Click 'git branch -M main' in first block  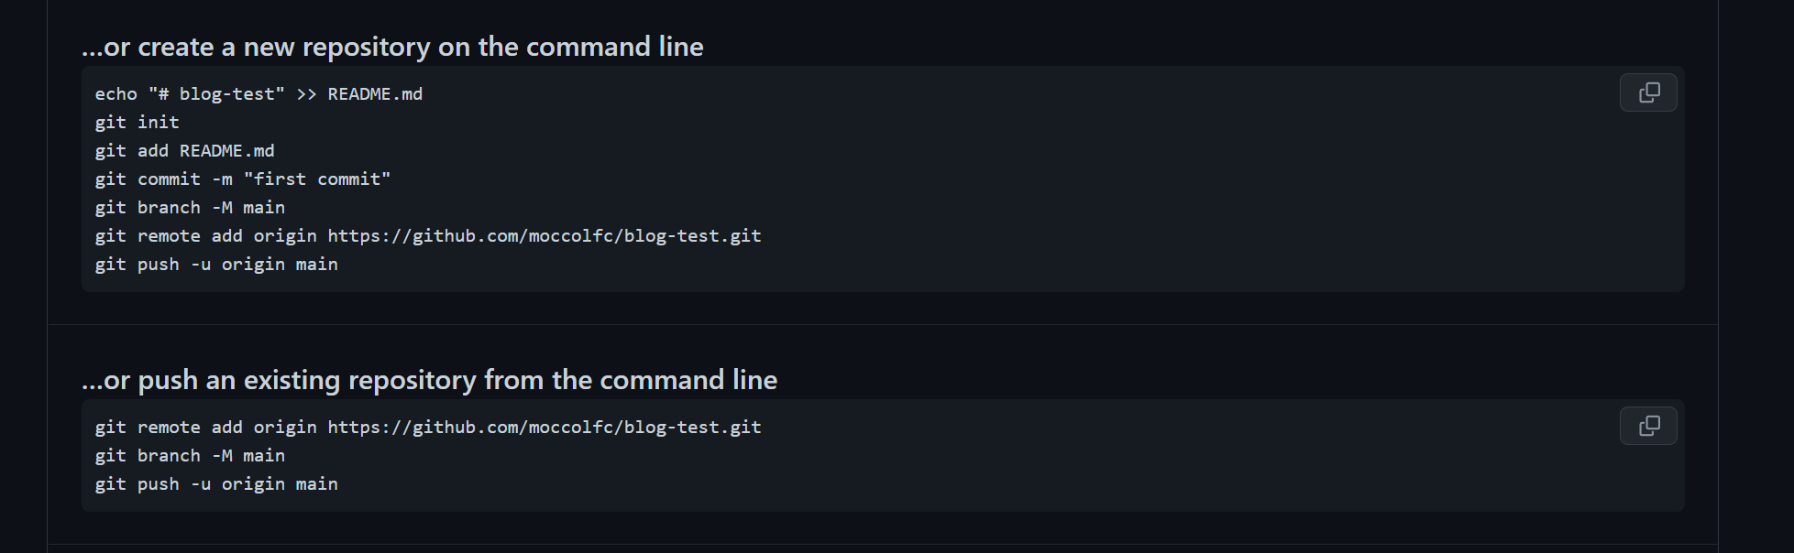[x=190, y=208]
